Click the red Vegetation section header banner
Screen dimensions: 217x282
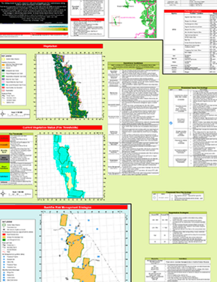point(51,46)
